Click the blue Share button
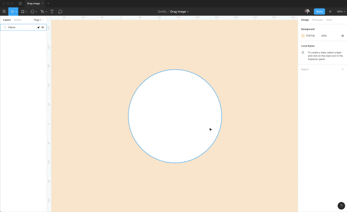This screenshot has width=347, height=212. pos(319,11)
